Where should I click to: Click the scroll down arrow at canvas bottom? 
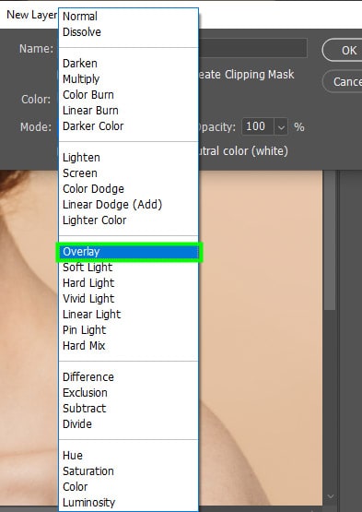point(331,496)
